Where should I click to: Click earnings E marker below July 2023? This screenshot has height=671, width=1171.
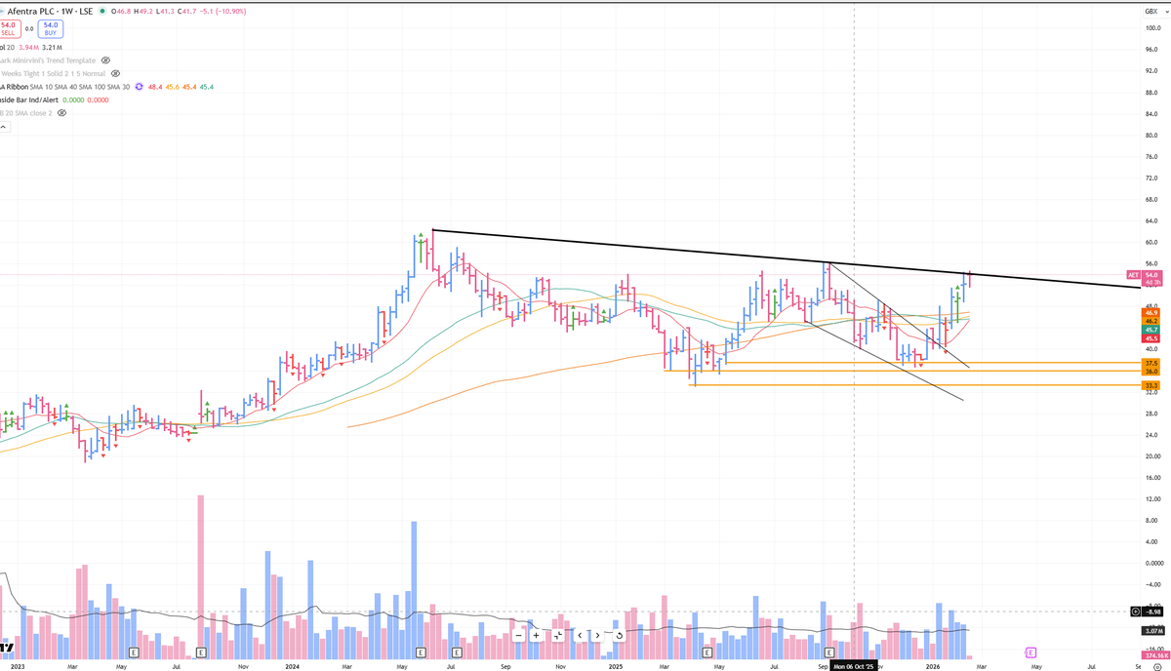[201, 651]
